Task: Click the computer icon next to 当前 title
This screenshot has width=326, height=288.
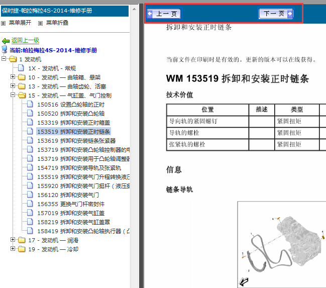Action: pyautogui.click(x=5, y=50)
